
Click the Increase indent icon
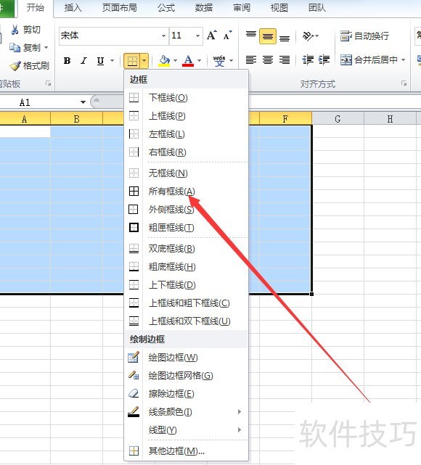click(324, 60)
